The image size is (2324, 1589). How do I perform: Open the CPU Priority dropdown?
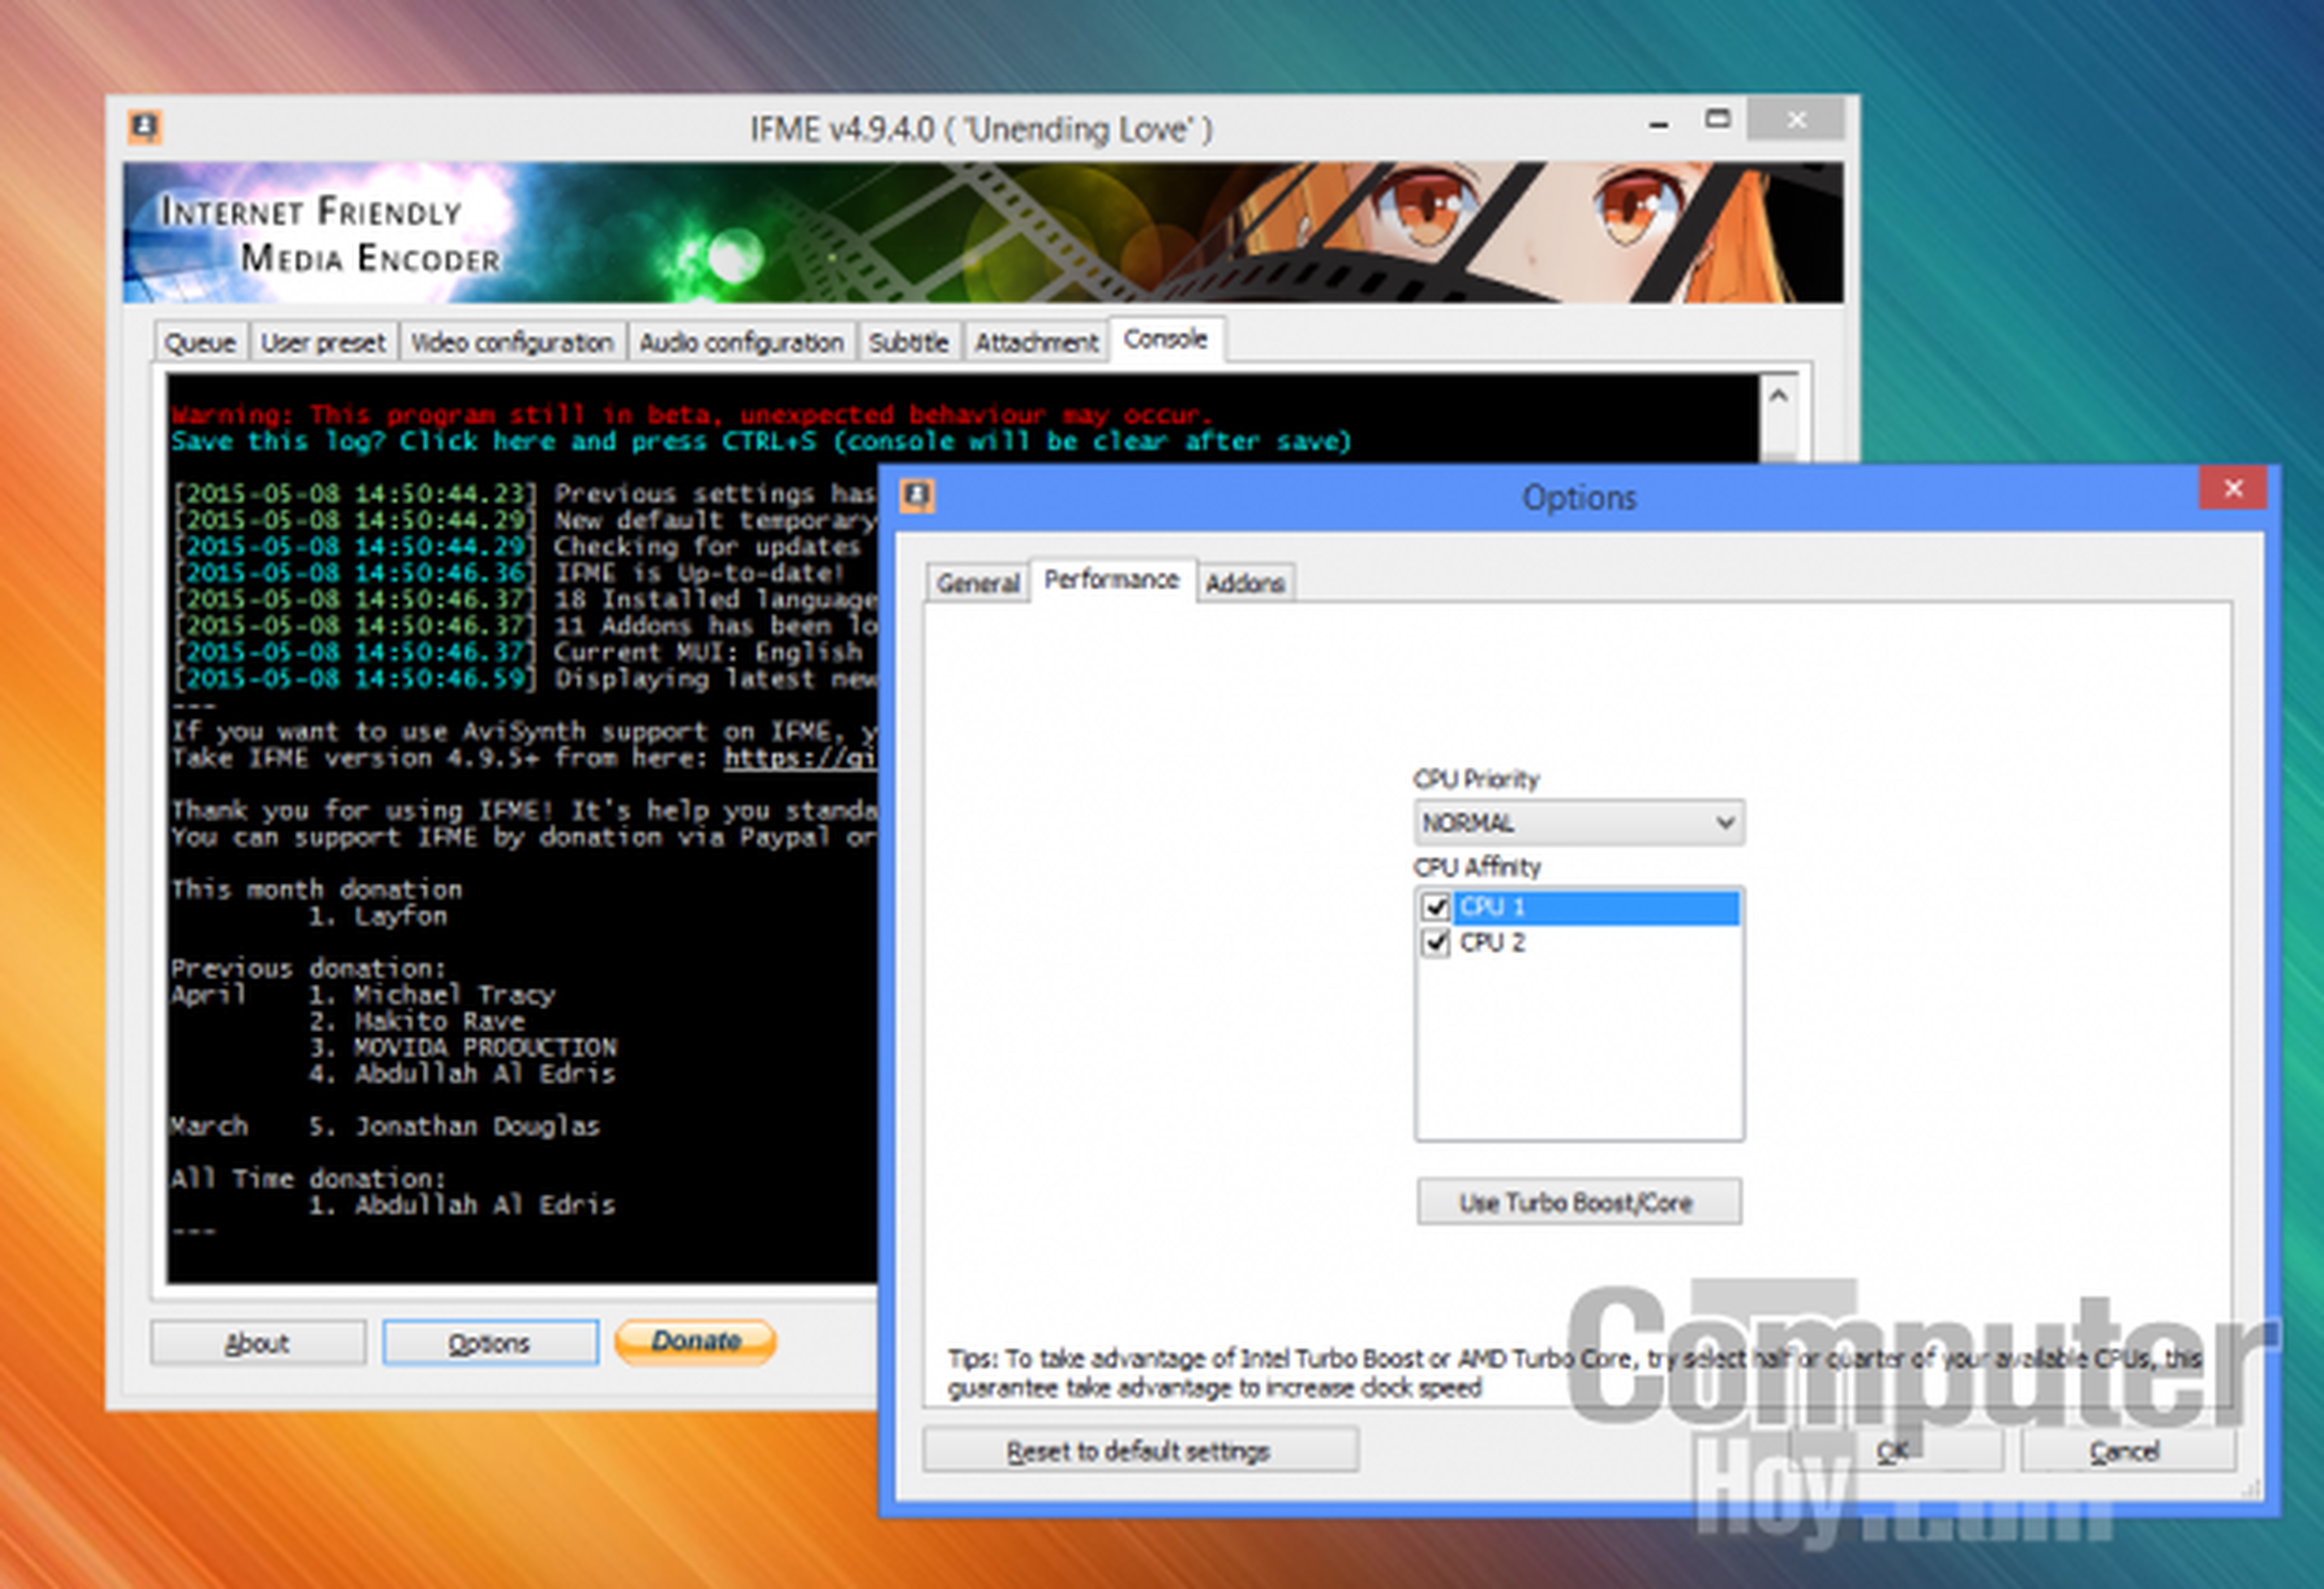pos(1579,823)
